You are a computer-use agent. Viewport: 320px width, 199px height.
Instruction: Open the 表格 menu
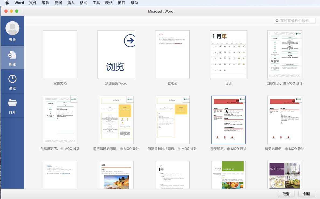(109, 3)
